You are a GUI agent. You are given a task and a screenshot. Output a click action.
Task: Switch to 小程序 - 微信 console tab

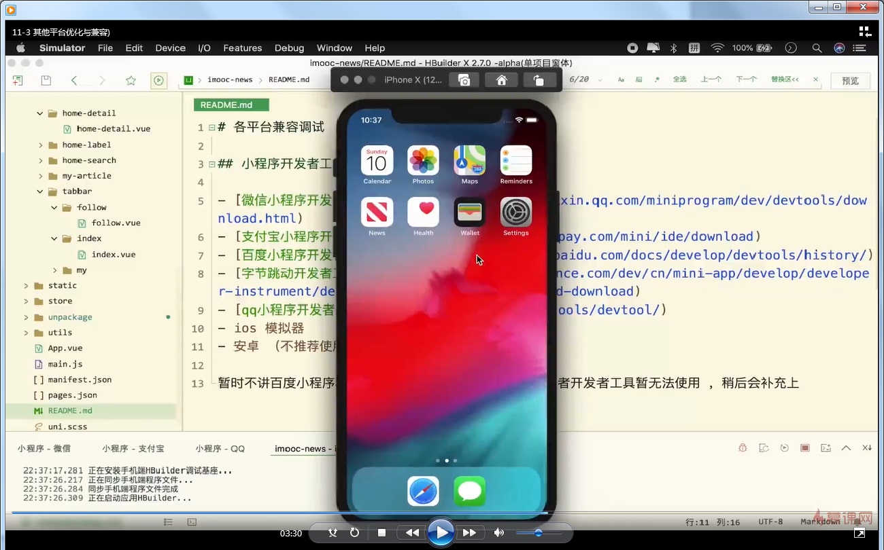(44, 449)
